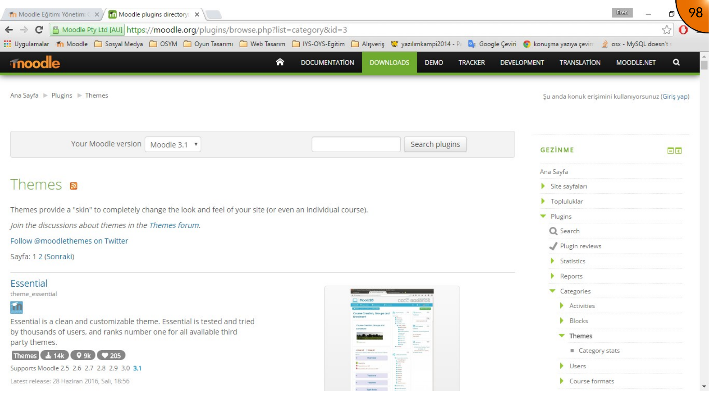This screenshot has width=709, height=399.
Task: Open Your Moodle version dropdown
Action: (x=173, y=144)
